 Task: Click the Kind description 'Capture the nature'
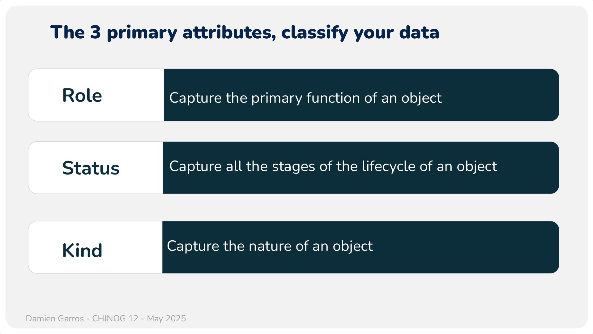[x=270, y=246]
